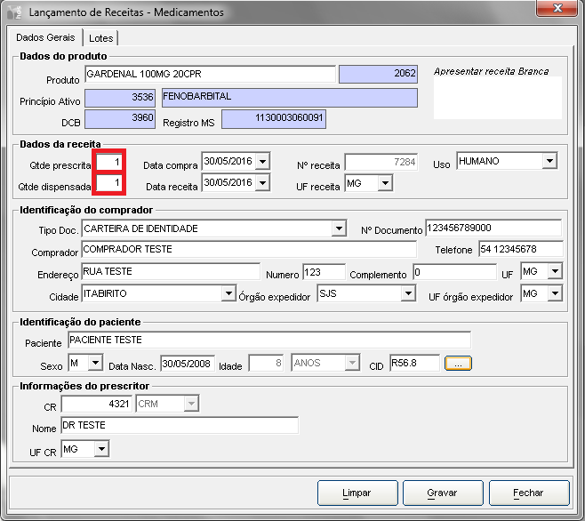The width and height of the screenshot is (585, 521).
Task: Expand the UF receita dropdown
Action: pos(385,183)
